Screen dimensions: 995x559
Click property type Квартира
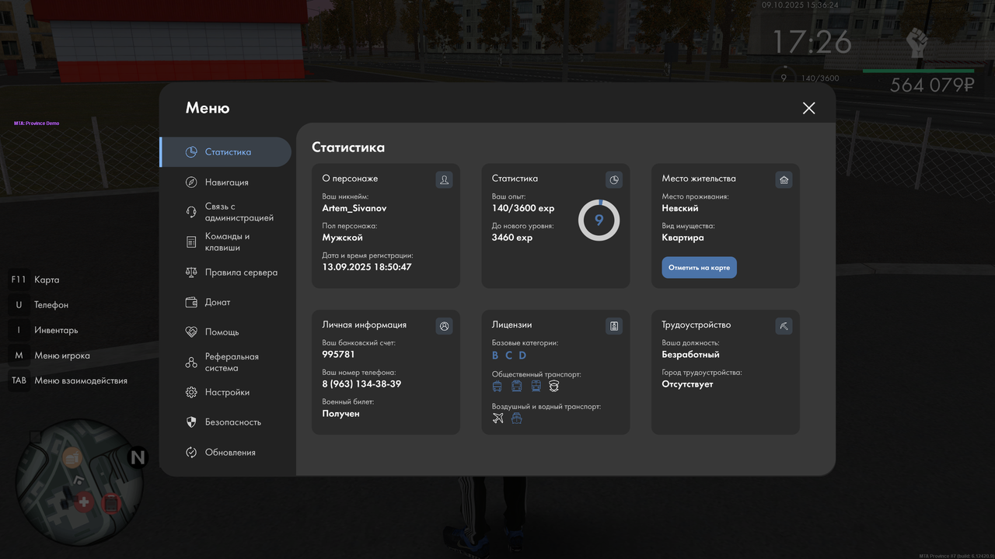click(683, 238)
